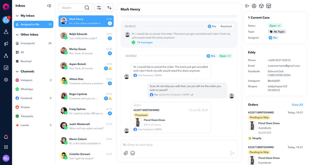
Task: Open Allison Dias conversation
Action: pyautogui.click(x=86, y=81)
